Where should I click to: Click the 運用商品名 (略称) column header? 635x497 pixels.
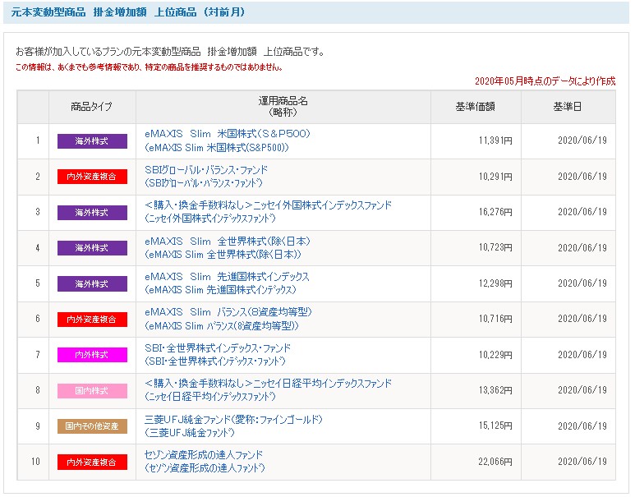[283, 107]
